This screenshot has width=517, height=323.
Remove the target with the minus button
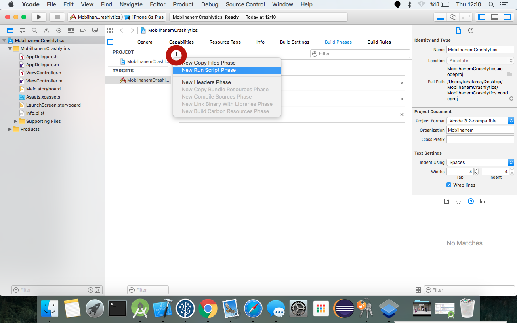click(x=120, y=290)
